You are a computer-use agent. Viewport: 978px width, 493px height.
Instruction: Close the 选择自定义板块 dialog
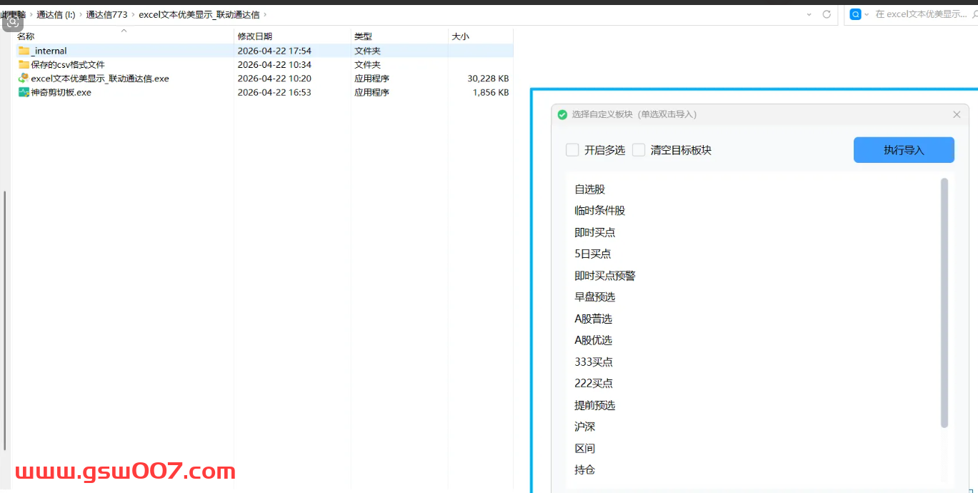957,114
